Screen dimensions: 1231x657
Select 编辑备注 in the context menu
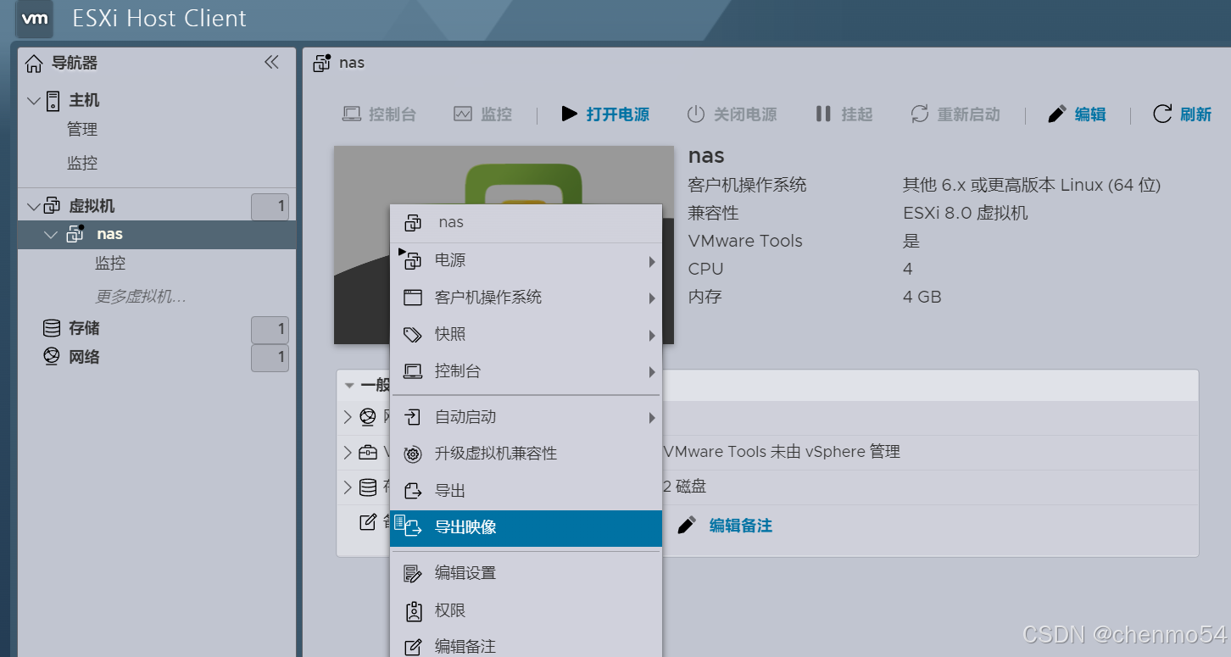coord(526,646)
